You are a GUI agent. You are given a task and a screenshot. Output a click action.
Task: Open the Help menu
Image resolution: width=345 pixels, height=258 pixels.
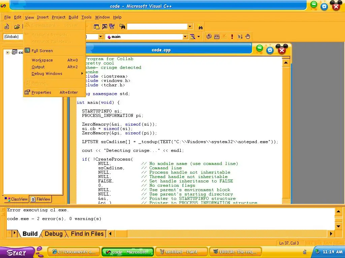click(x=117, y=17)
